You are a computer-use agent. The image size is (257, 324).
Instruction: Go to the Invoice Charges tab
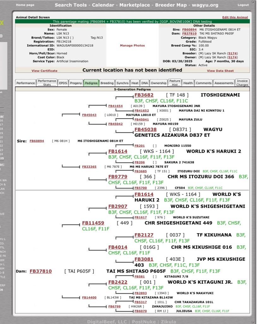pos(242,83)
